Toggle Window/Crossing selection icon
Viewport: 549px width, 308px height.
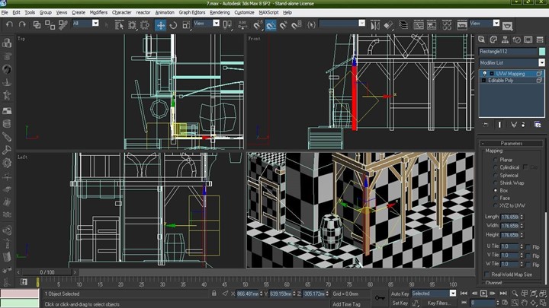pyautogui.click(x=145, y=25)
